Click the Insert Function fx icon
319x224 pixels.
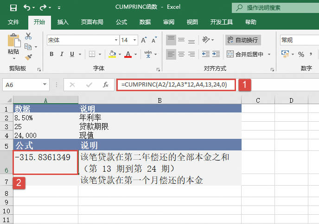click(x=106, y=85)
